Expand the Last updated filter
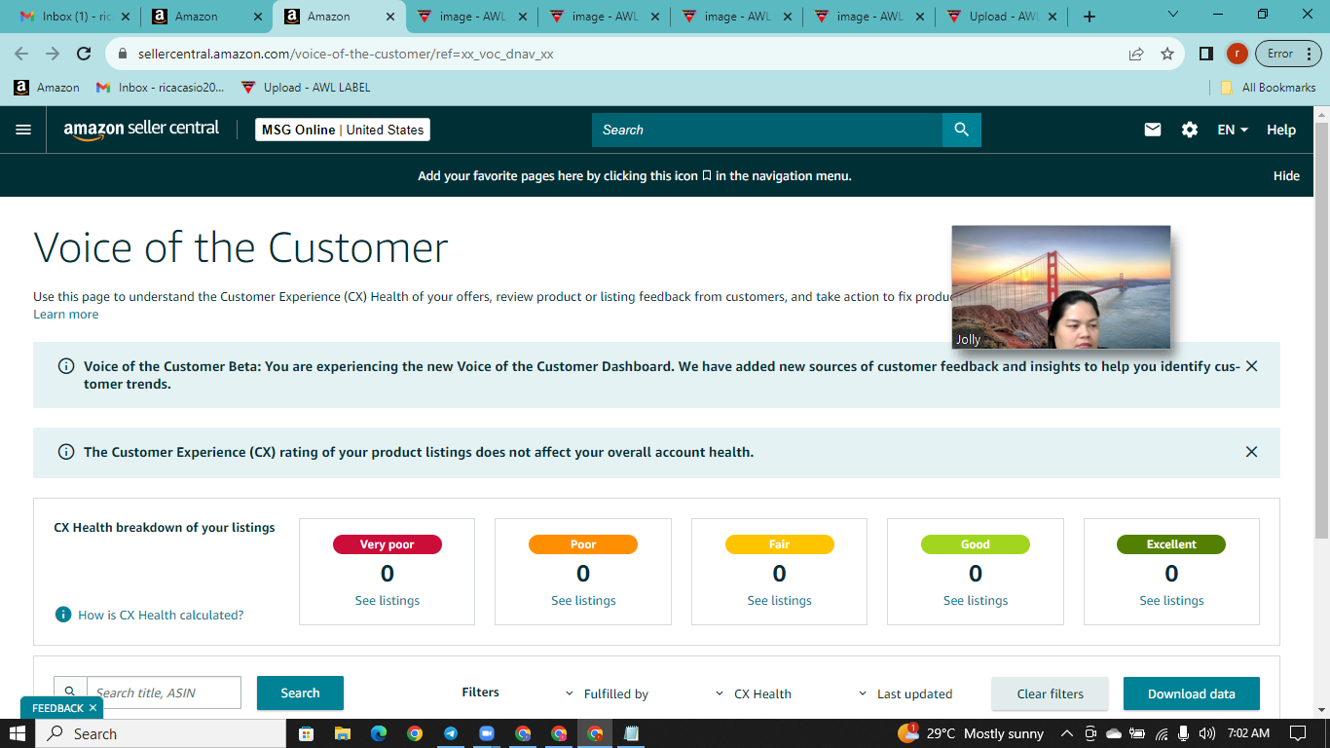The width and height of the screenshot is (1330, 748). click(905, 693)
